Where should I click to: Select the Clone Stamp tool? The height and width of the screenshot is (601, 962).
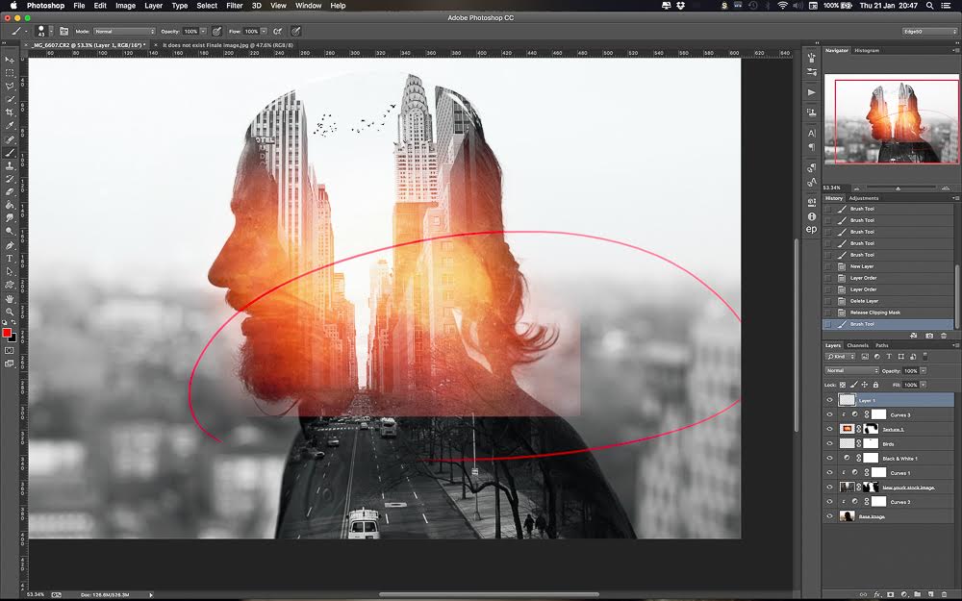(9, 165)
